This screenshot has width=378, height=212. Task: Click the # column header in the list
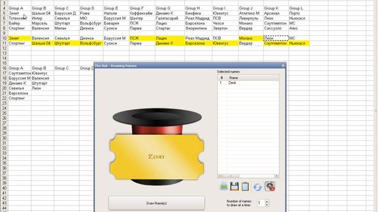click(x=222, y=78)
